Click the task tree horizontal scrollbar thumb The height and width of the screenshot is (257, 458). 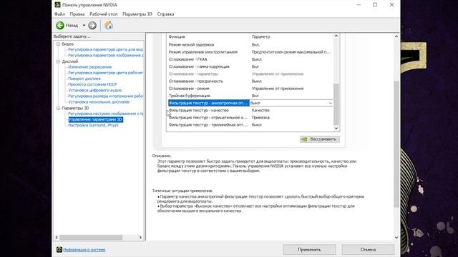91,238
